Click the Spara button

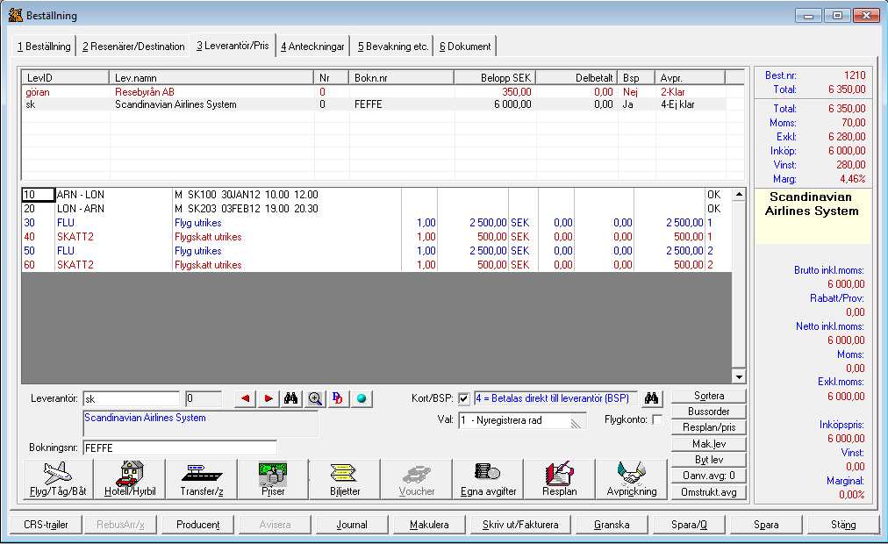(x=766, y=525)
